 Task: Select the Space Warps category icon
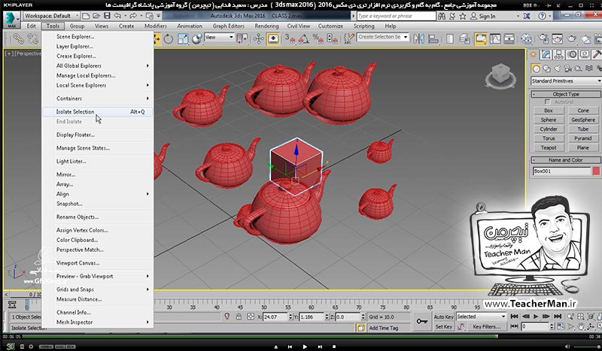[x=588, y=68]
